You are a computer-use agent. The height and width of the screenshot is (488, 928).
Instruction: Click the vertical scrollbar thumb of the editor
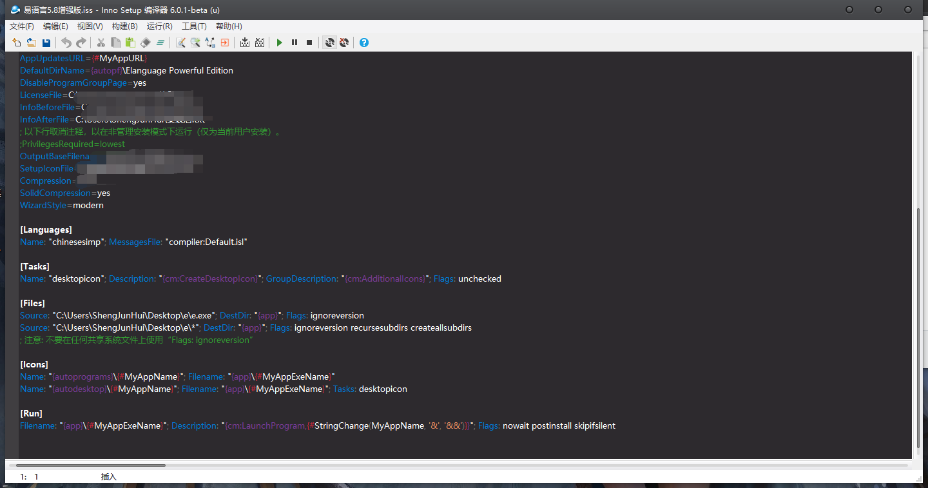(918, 327)
